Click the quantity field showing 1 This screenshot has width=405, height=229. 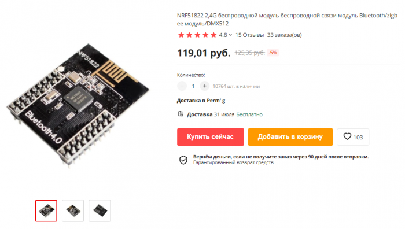tap(193, 86)
